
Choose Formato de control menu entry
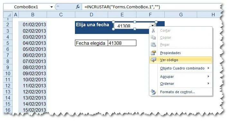pos(181,92)
